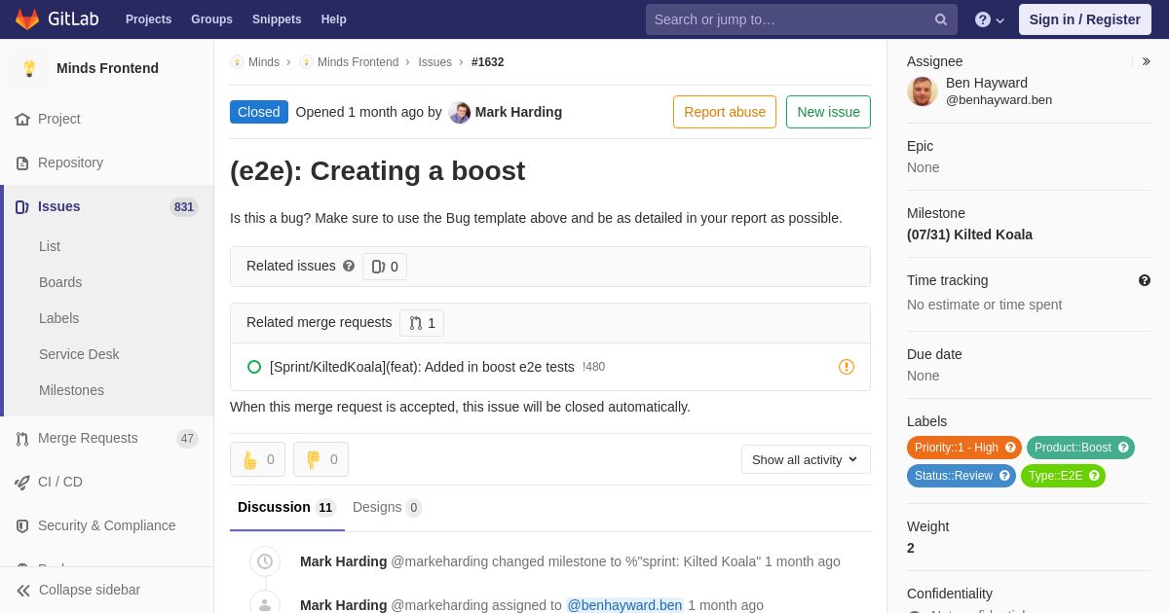The height and width of the screenshot is (613, 1169).
Task: Click the related merge requests count badge
Action: (422, 323)
